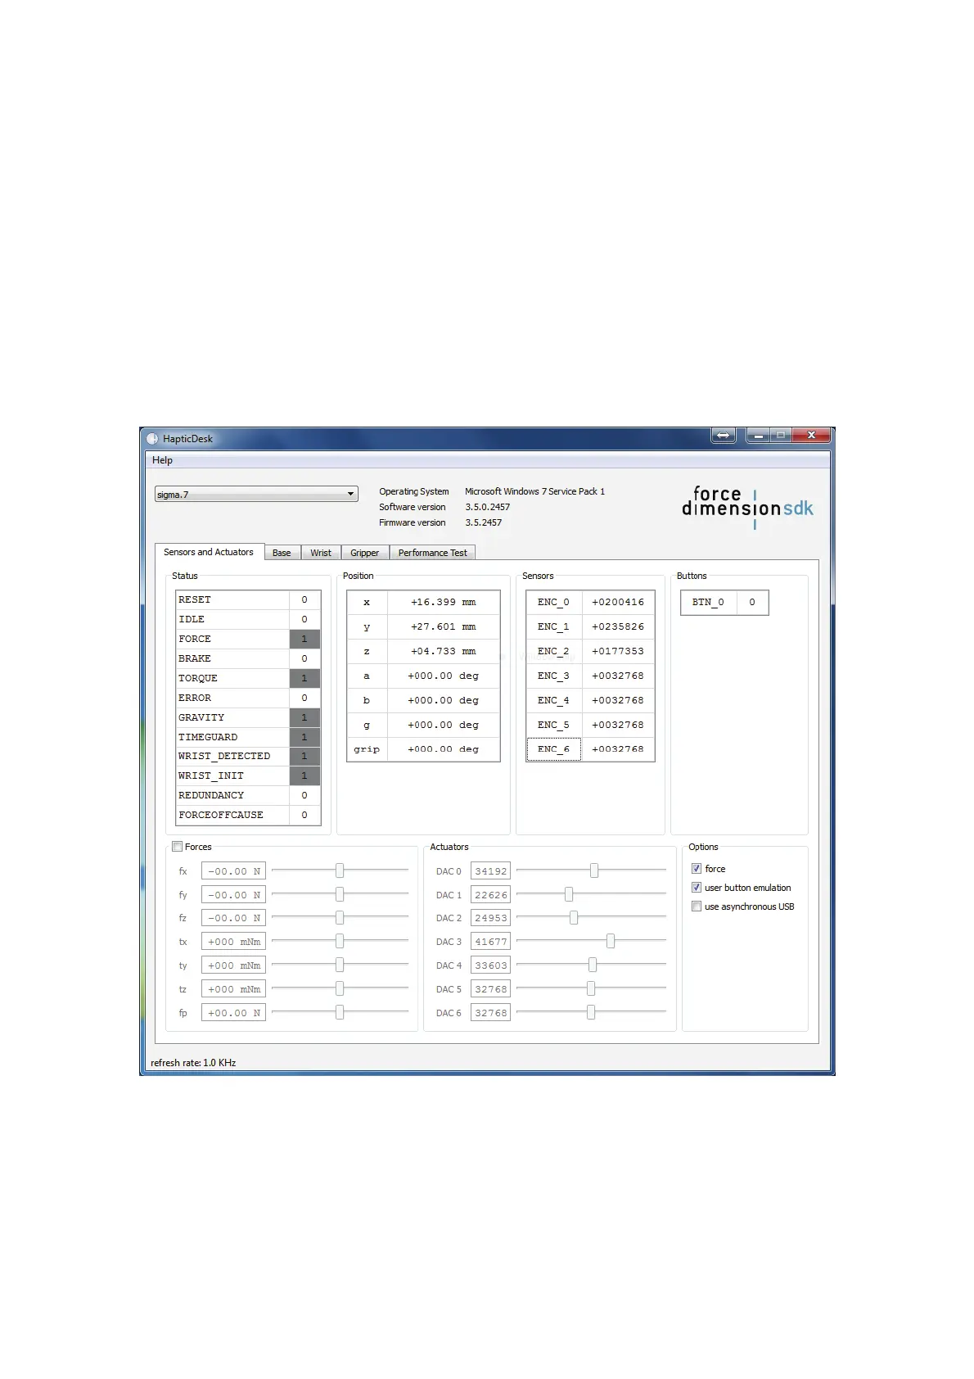This screenshot has width=974, height=1379.
Task: Click the DAC 3 slider
Action: pyautogui.click(x=591, y=942)
